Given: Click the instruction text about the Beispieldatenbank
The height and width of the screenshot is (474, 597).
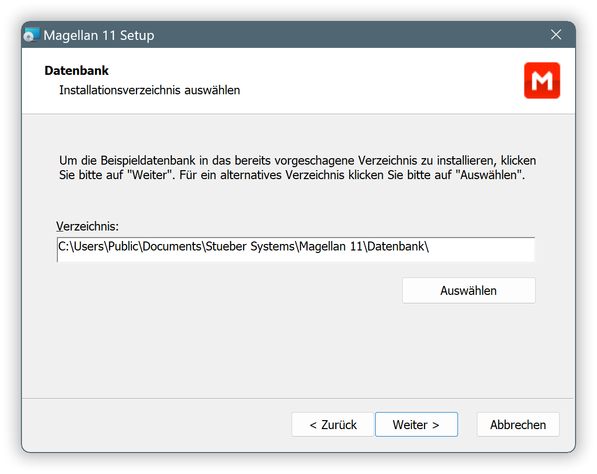Looking at the screenshot, I should (298, 168).
